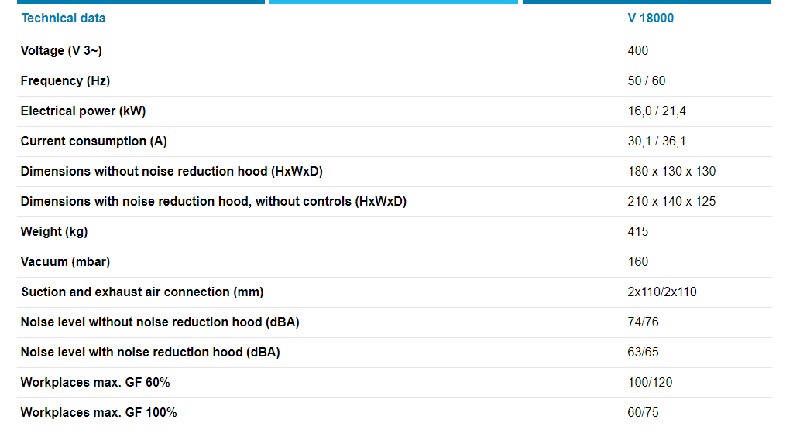Select the frequency value "50 / 60"
This screenshot has height=433, width=793.
(647, 80)
